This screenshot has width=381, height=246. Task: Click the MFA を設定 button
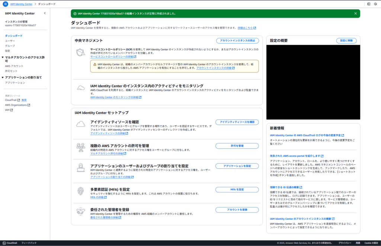coord(237,190)
